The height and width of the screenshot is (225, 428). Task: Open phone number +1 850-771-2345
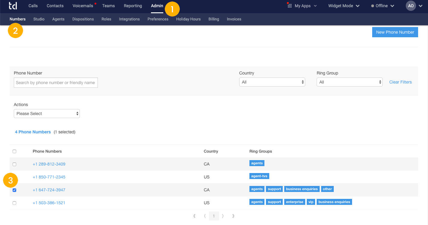point(49,177)
